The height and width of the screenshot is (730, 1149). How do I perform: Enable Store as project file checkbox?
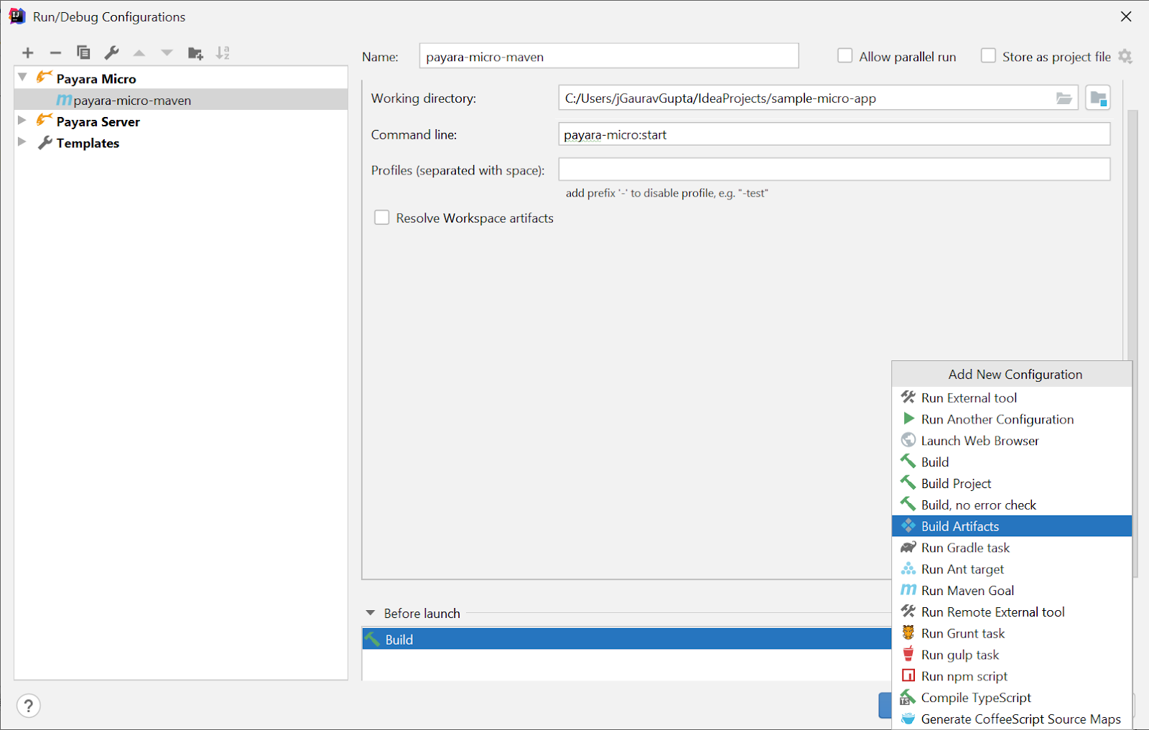pos(989,56)
